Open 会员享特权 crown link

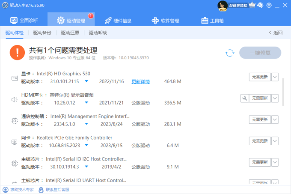(x=242, y=5)
